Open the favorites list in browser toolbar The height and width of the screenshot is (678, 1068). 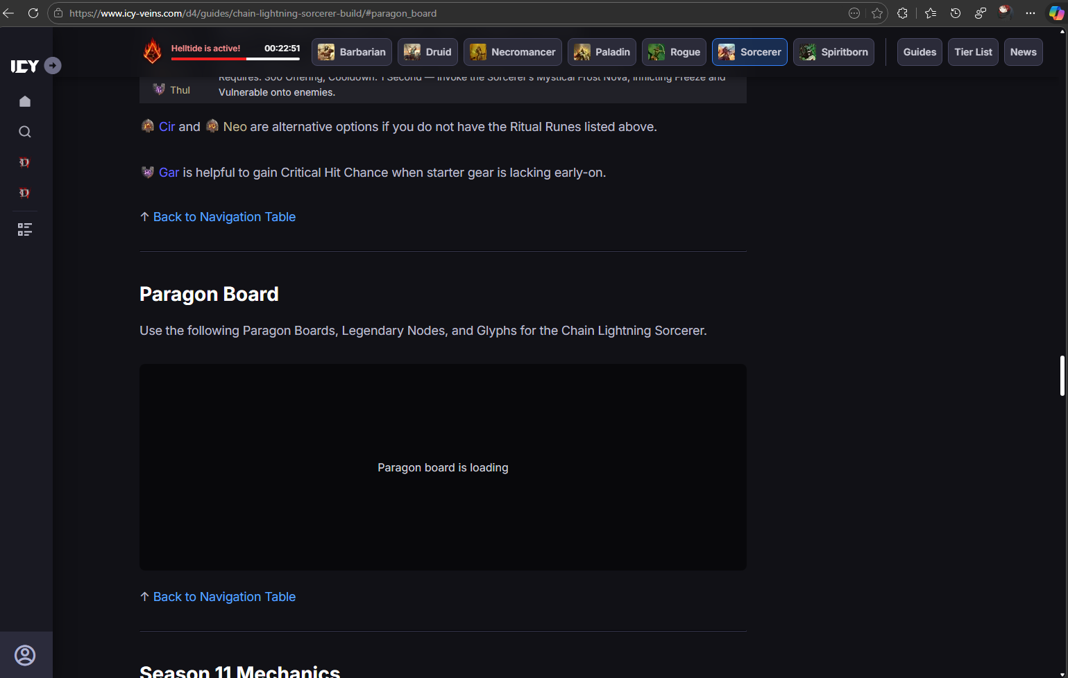[931, 13]
